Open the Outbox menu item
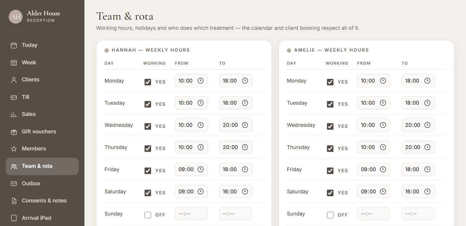 pyautogui.click(x=42, y=183)
